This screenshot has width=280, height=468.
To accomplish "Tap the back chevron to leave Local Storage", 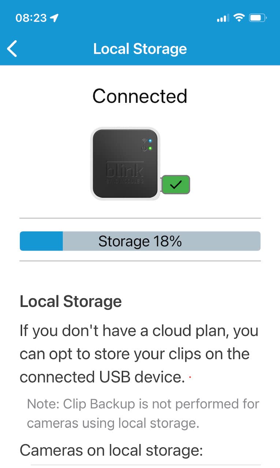I will click(12, 48).
